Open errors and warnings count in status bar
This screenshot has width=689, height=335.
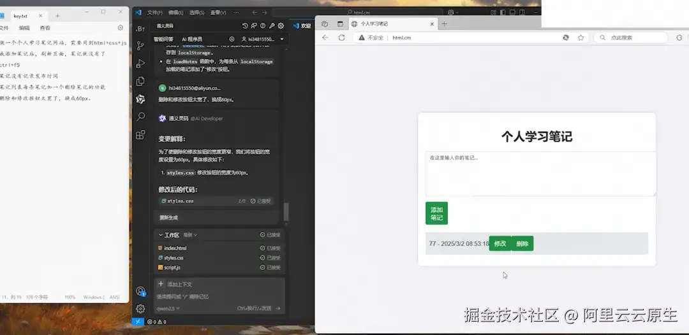(157, 322)
